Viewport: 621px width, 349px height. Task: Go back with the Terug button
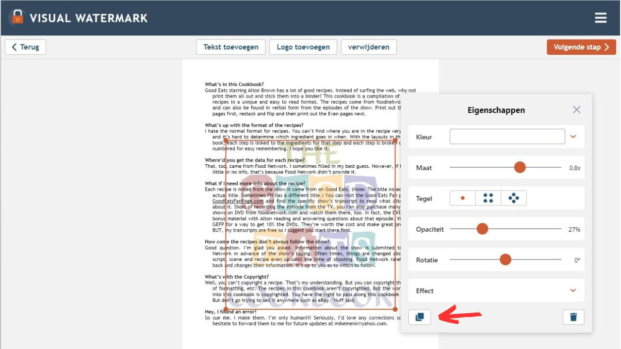(26, 47)
